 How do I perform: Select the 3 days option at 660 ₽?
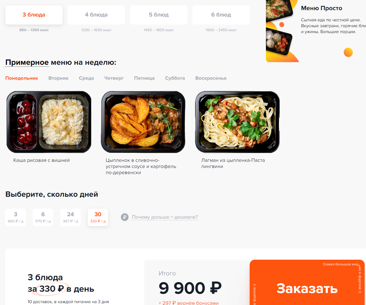click(15, 217)
